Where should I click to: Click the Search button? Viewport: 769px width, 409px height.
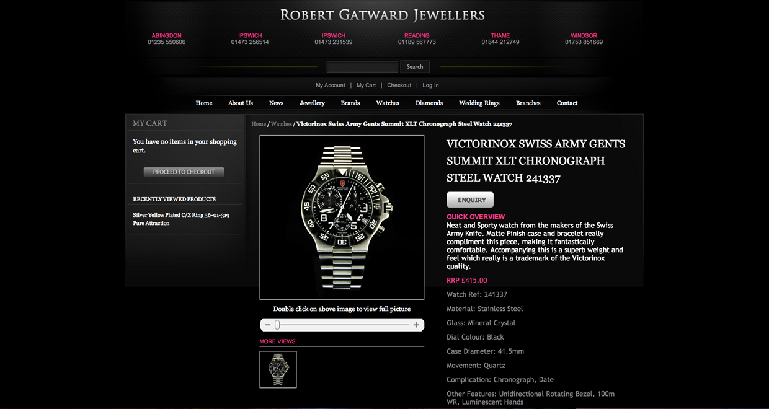[x=415, y=67]
